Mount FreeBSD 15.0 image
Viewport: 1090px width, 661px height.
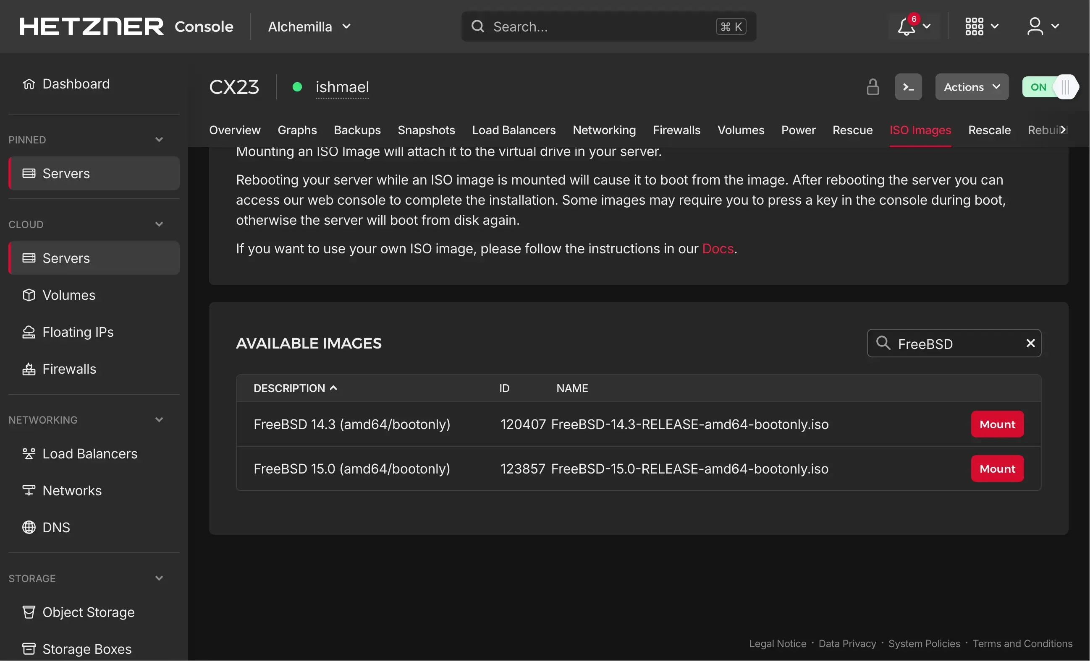pyautogui.click(x=997, y=469)
